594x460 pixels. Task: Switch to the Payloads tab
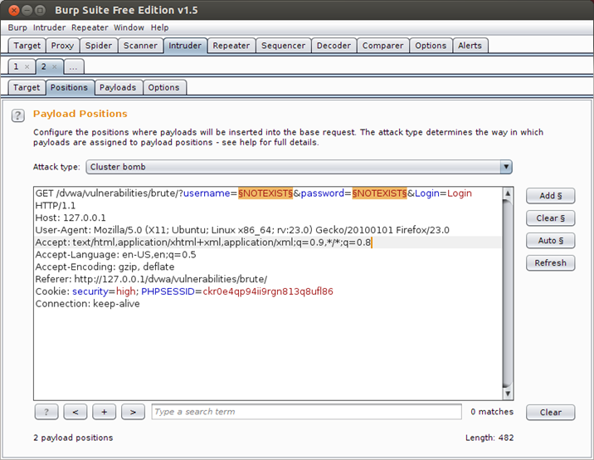117,87
